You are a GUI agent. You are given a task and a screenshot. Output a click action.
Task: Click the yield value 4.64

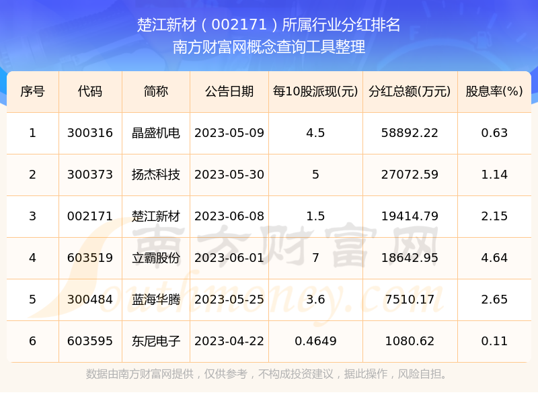494,258
